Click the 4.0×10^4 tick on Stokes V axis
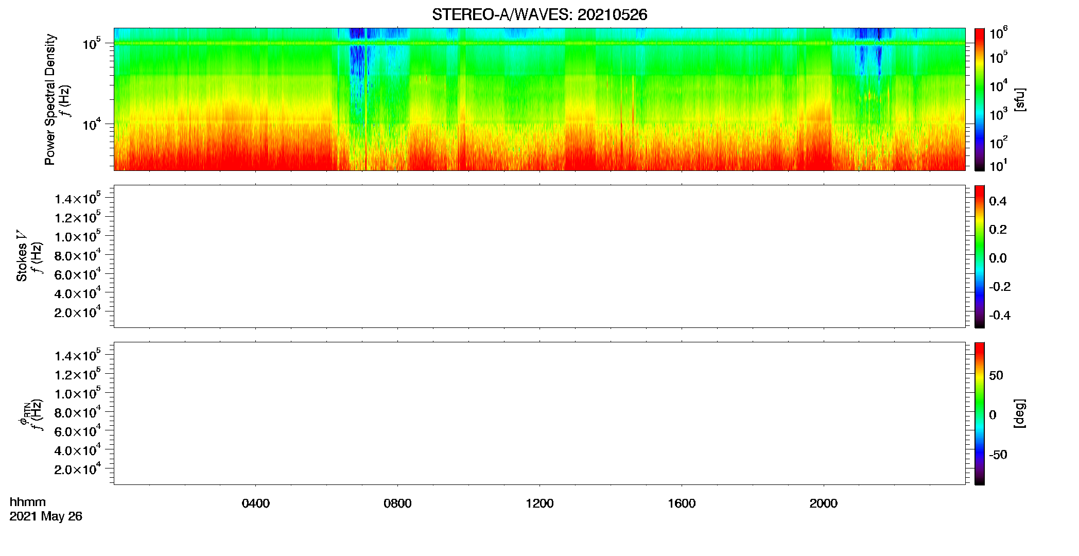 coord(77,293)
